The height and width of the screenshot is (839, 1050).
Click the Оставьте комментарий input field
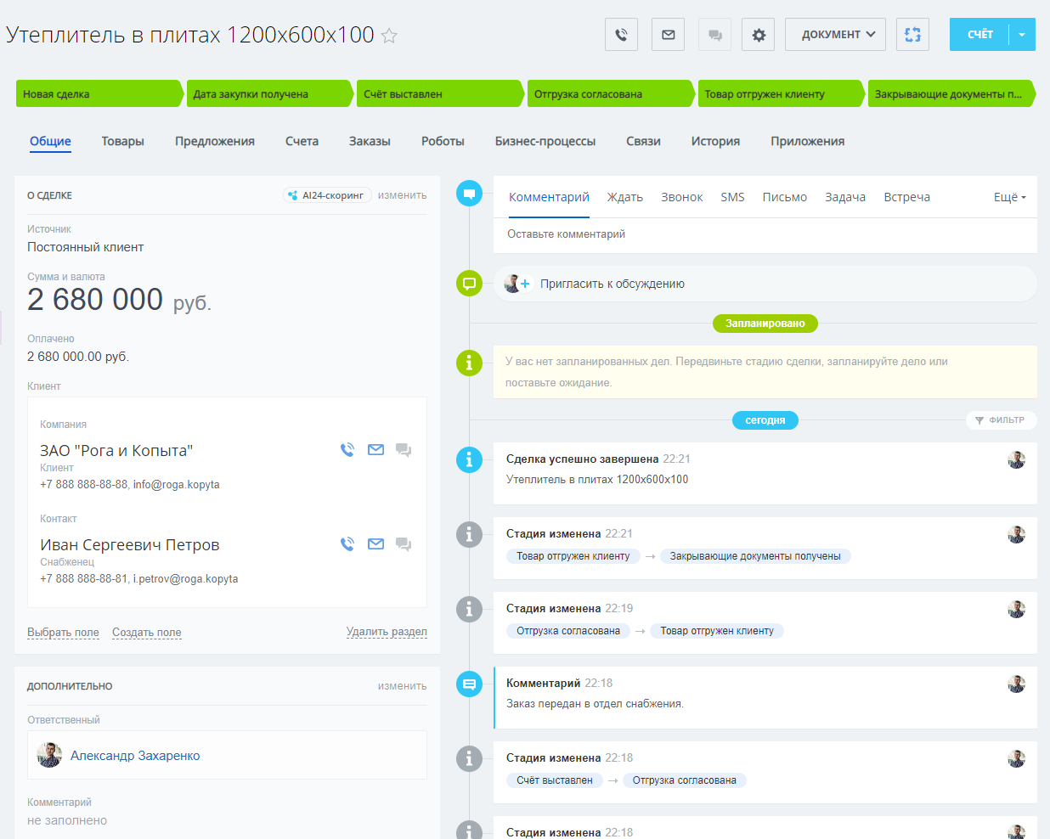point(765,234)
